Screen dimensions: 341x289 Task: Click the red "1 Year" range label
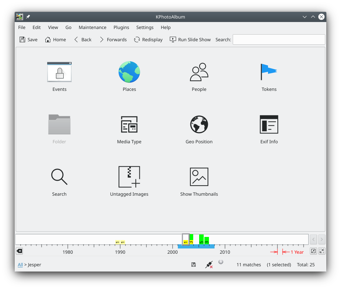point(297,252)
